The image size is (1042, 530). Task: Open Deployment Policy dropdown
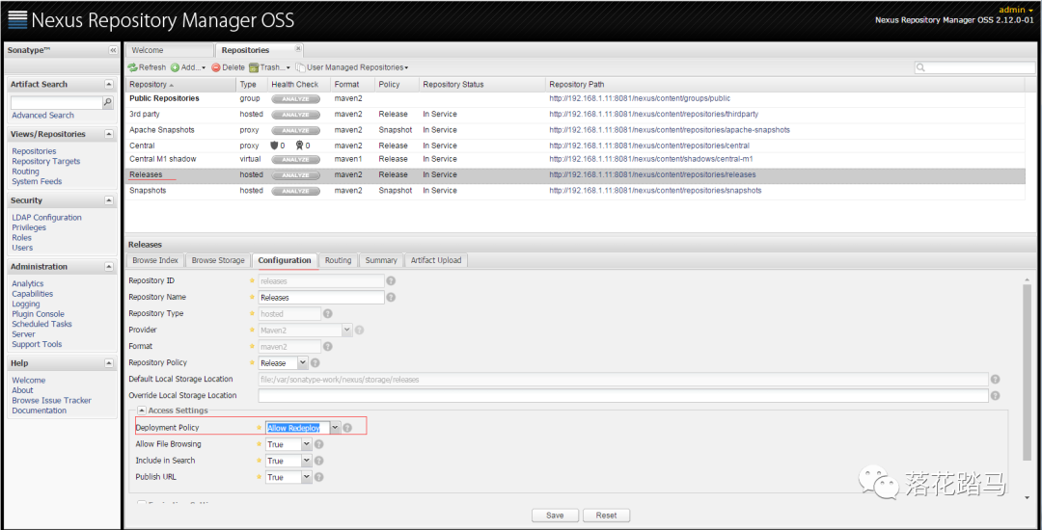coord(336,428)
